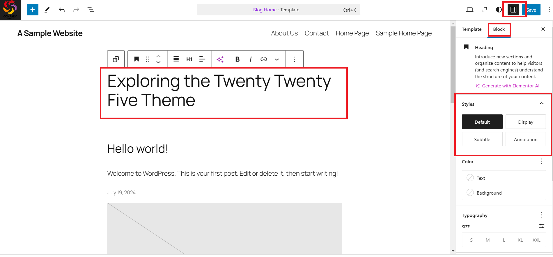Image resolution: width=553 pixels, height=257 pixels.
Task: Open the More formatting dropdown chevron
Action: pos(277,59)
